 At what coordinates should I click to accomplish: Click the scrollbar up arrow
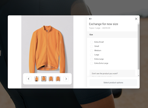(138, 23)
